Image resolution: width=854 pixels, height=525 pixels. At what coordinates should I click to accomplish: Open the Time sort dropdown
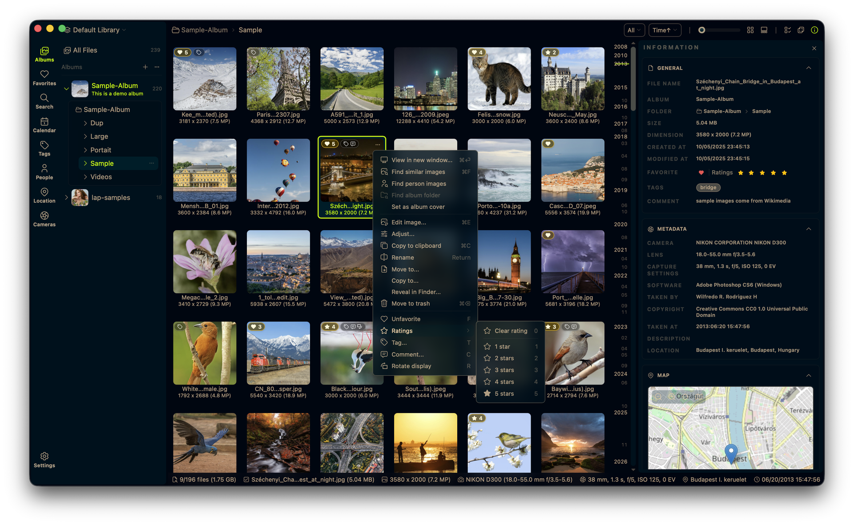tap(665, 30)
